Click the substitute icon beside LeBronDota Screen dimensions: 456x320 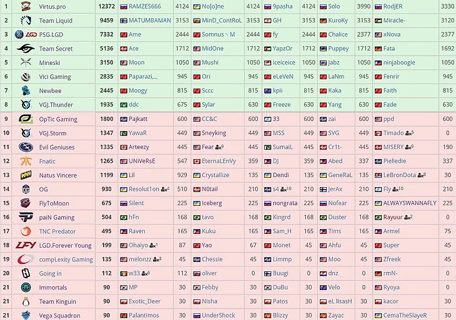coord(422,175)
